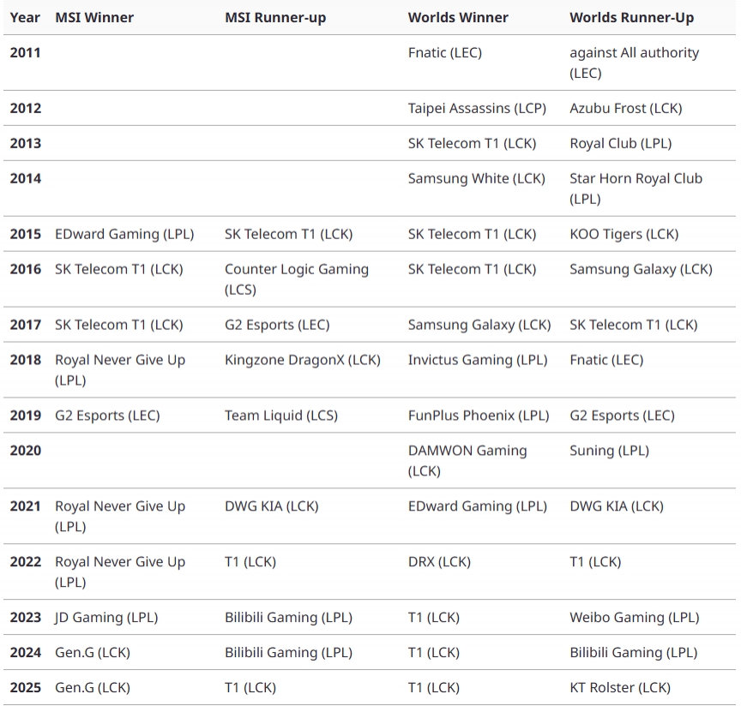The image size is (741, 706).
Task: Click G2 Esports (LEC) MSI runner-up 2017
Action: coord(277,325)
